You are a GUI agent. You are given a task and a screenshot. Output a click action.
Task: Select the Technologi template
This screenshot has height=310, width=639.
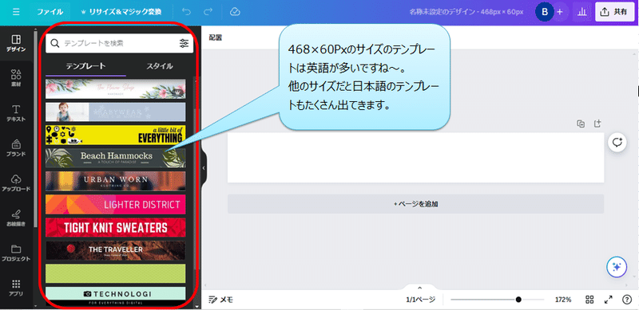(x=115, y=296)
